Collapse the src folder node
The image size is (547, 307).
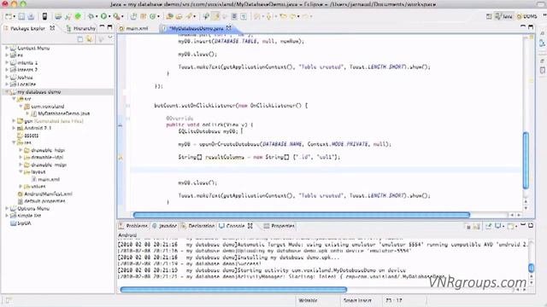tap(14, 99)
